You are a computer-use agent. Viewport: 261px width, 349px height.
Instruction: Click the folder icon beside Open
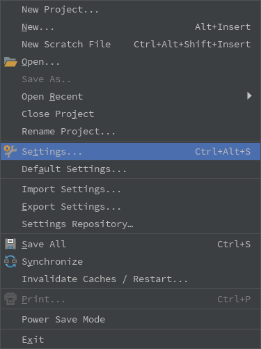point(10,62)
